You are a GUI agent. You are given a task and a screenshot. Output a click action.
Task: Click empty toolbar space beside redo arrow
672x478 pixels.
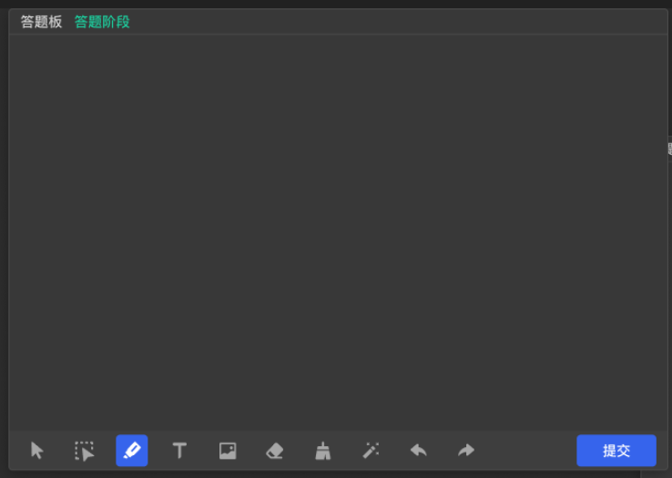click(526, 451)
